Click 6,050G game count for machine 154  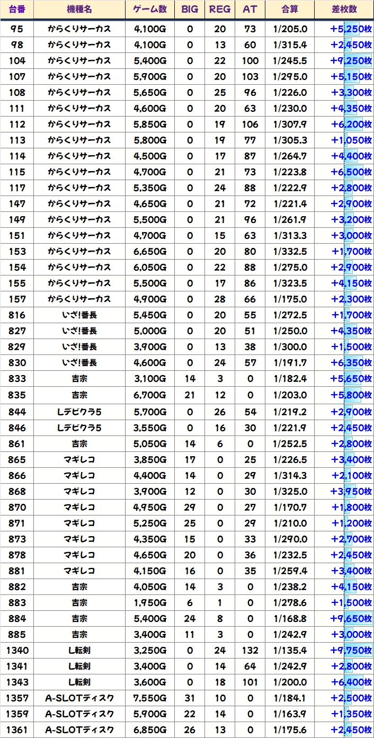coord(150,267)
